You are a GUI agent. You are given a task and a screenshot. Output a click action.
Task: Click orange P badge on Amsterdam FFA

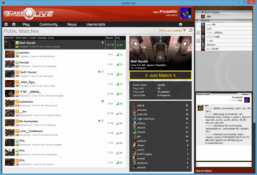tap(17, 160)
